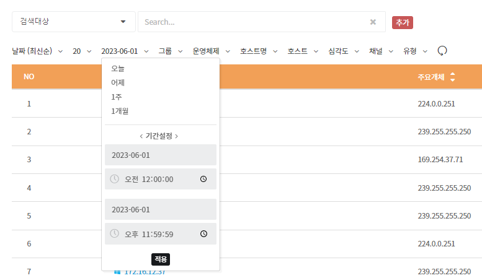Click the left arrow beside 기간설정
Viewport: 482px width, 278px height.
(x=142, y=136)
